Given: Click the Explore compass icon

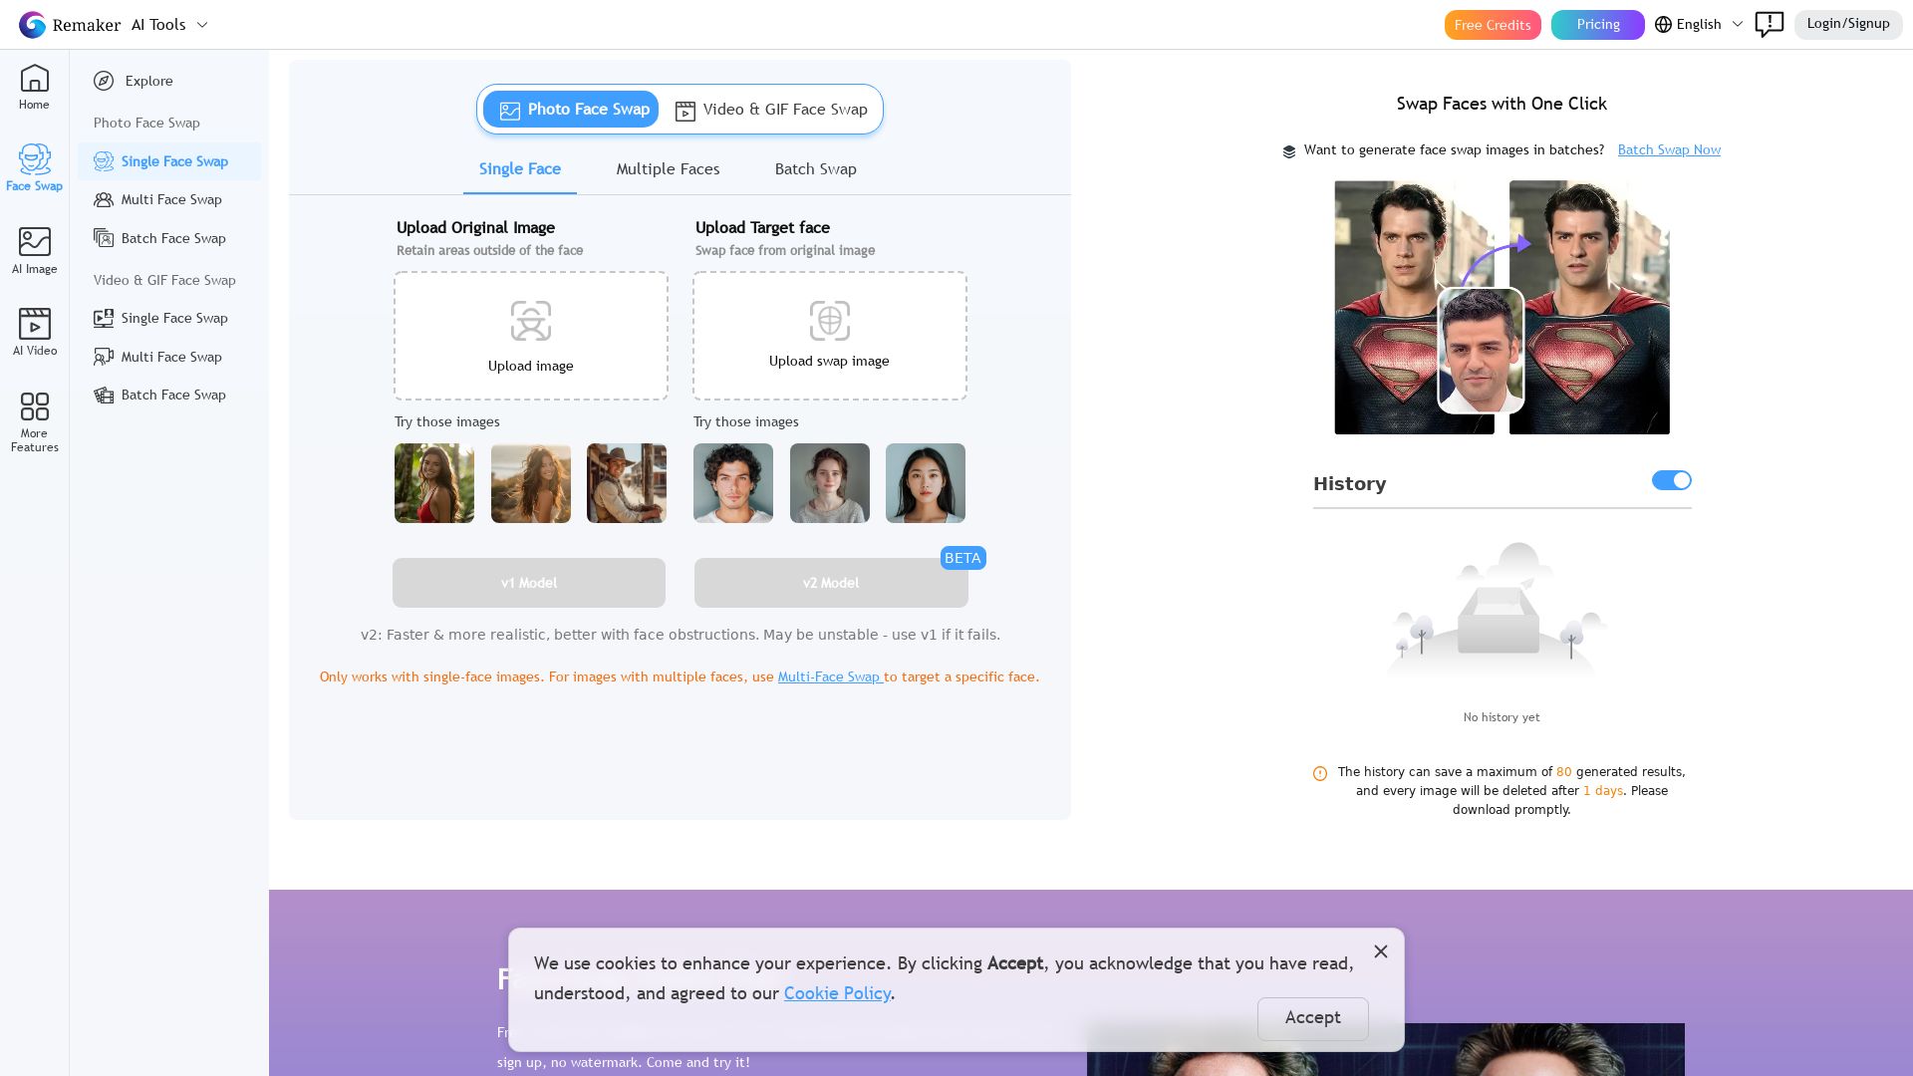Looking at the screenshot, I should tap(104, 81).
